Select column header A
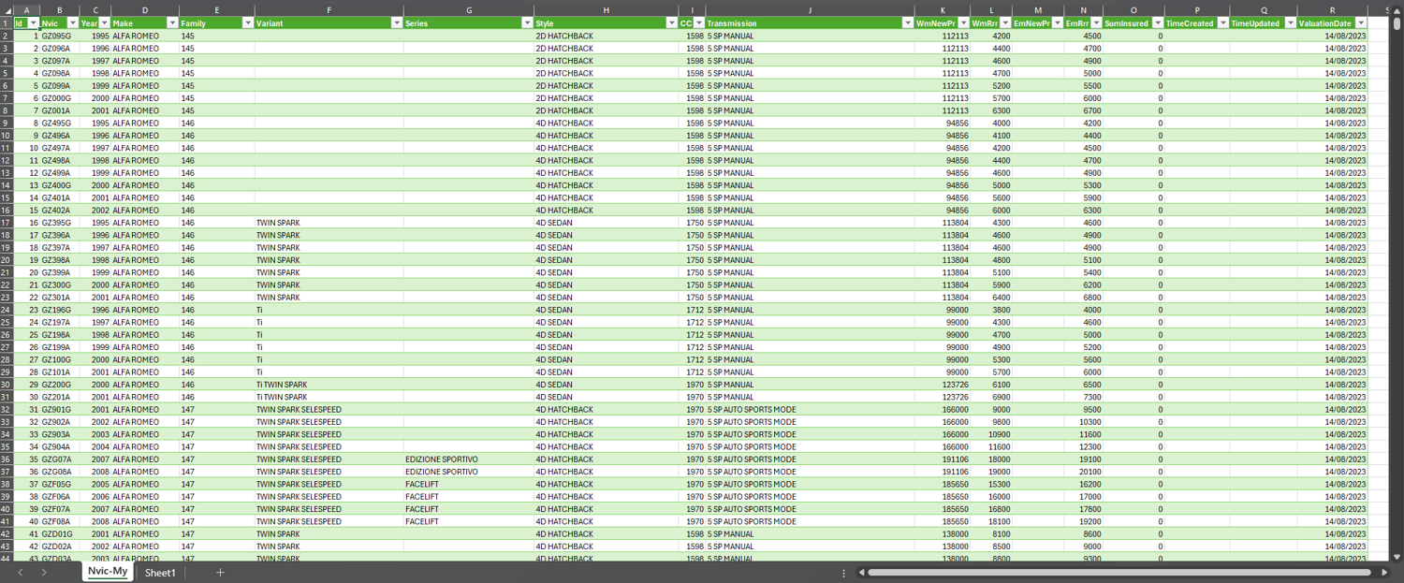The width and height of the screenshot is (1404, 583). 26,10
